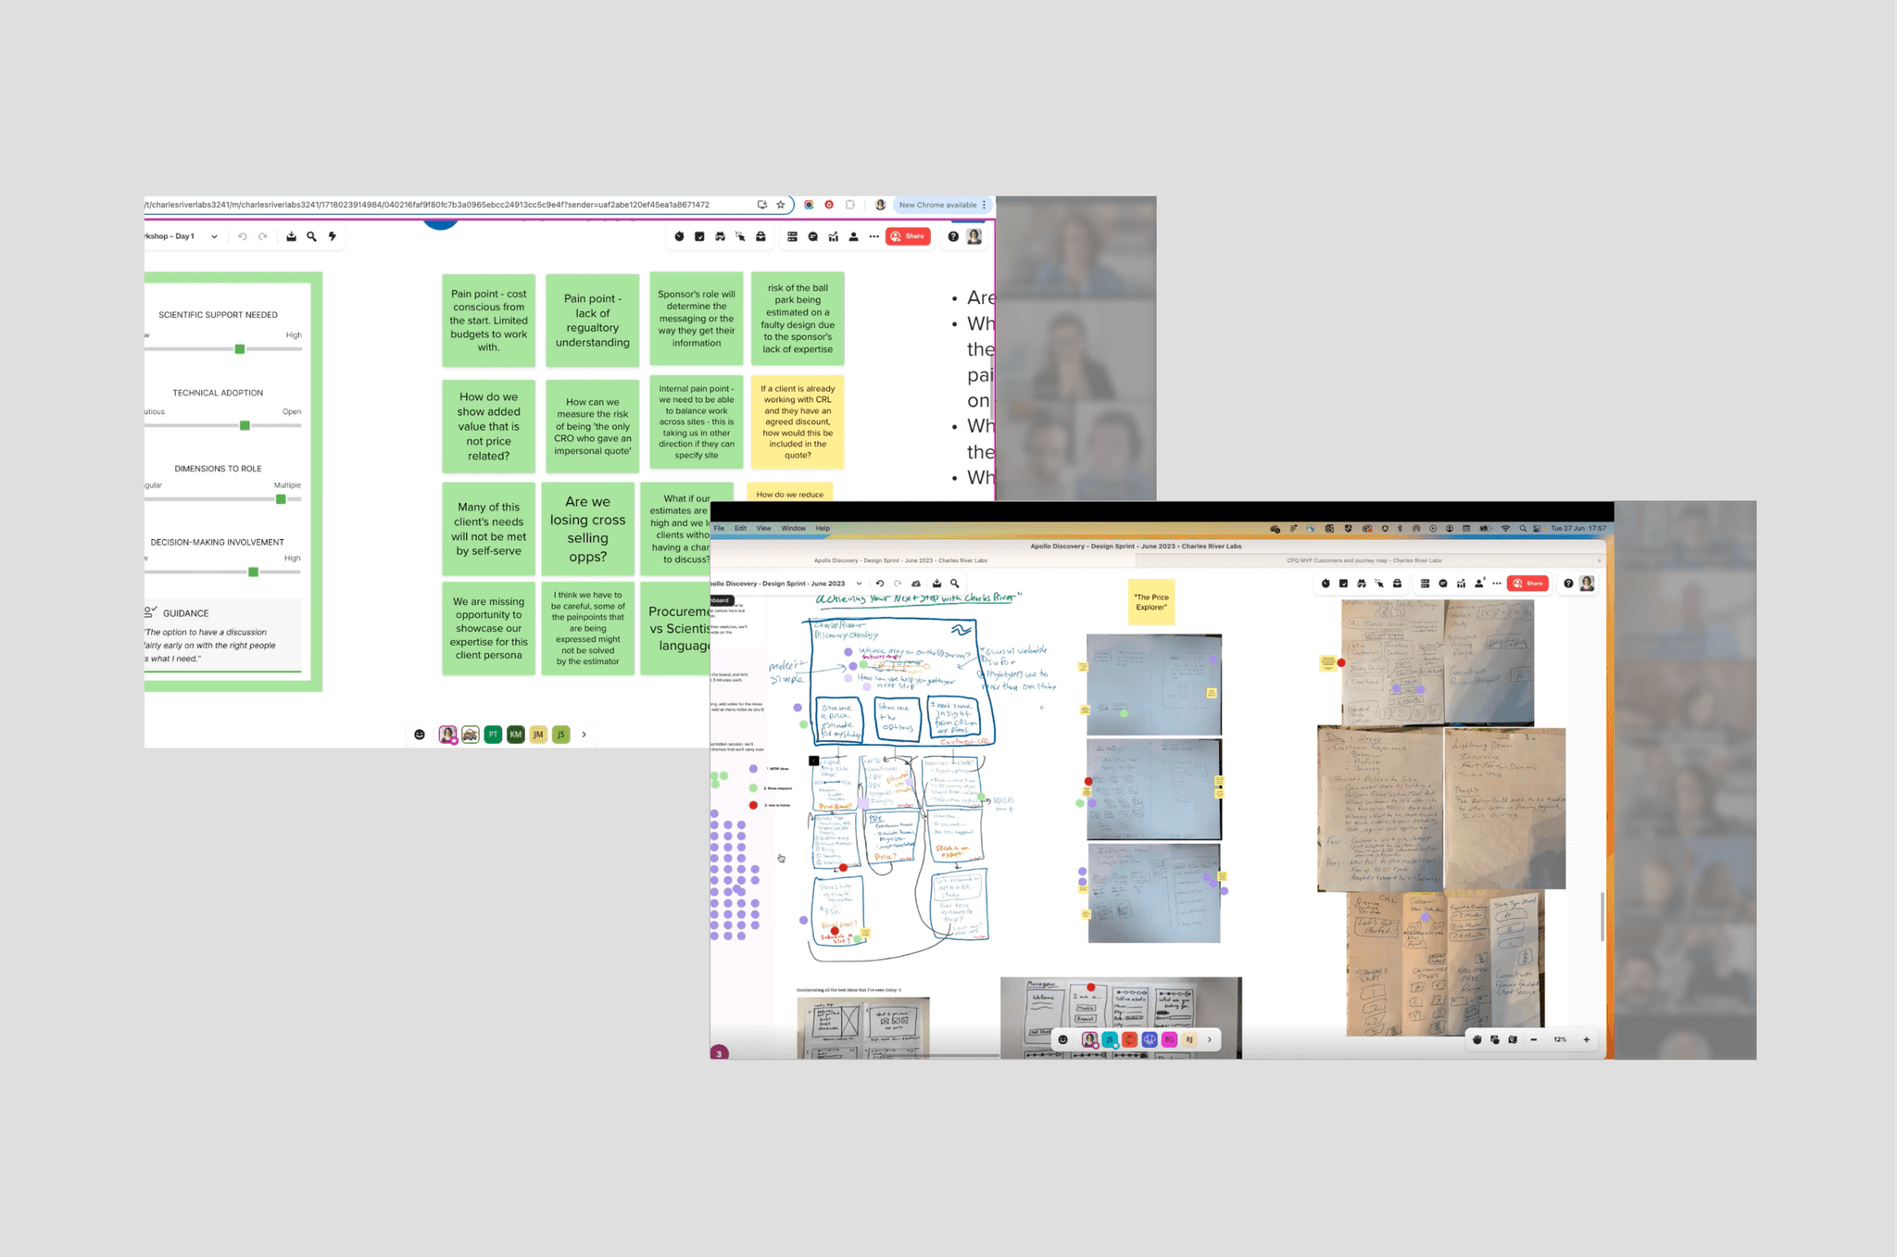Expand the collaborator list chevron in the Workshop board
Screen dimensions: 1897x1257
(584, 735)
